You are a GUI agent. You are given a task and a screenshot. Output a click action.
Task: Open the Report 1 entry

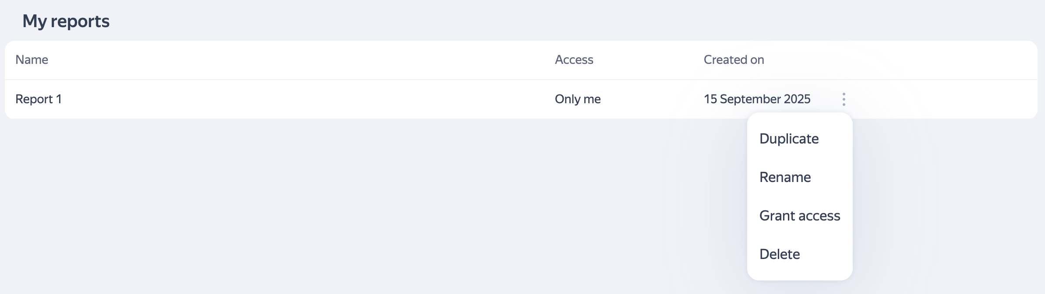tap(39, 99)
